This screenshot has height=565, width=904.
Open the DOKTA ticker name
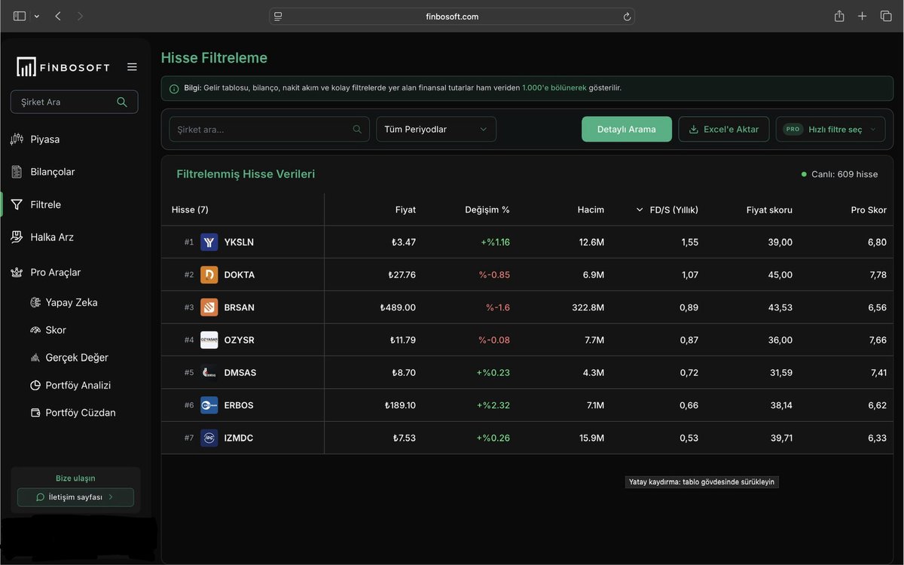tap(240, 274)
